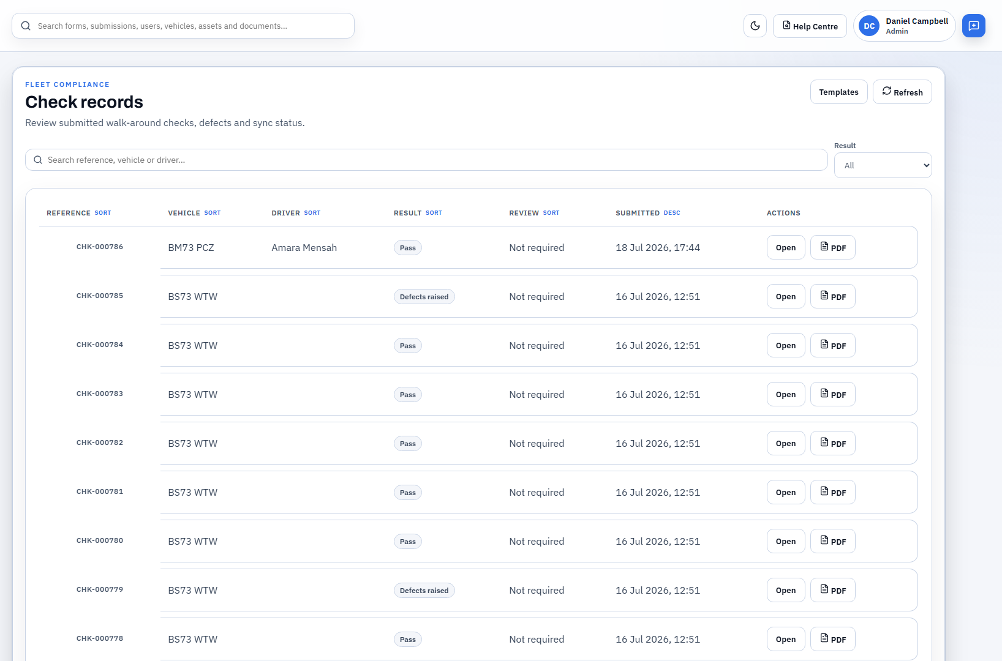Sort records by Review column
Screen dimensions: 1002x661
click(x=551, y=213)
